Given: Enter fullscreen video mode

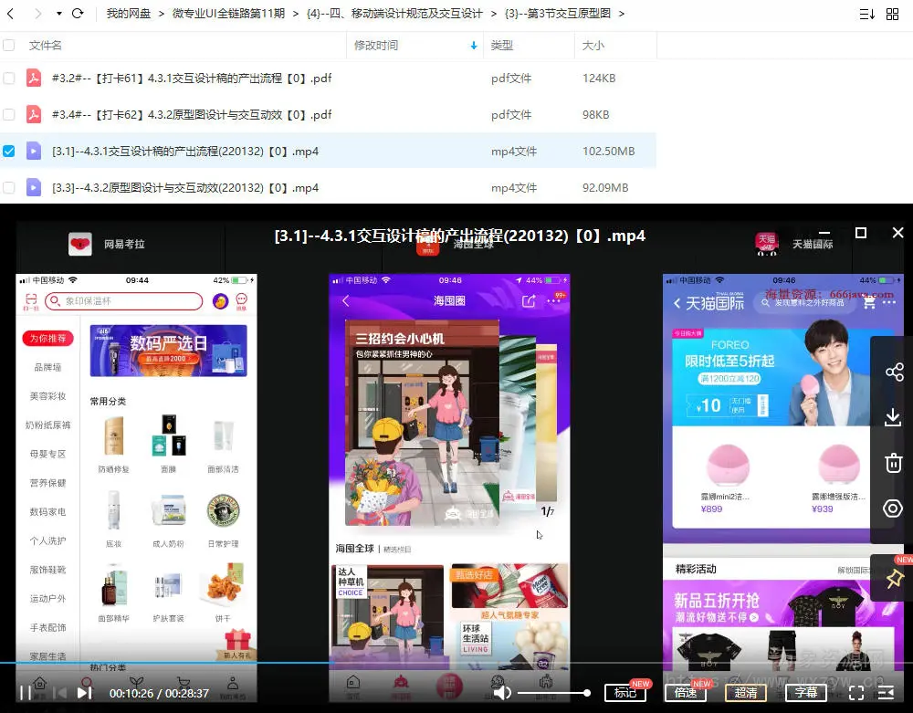Looking at the screenshot, I should pyautogui.click(x=856, y=693).
